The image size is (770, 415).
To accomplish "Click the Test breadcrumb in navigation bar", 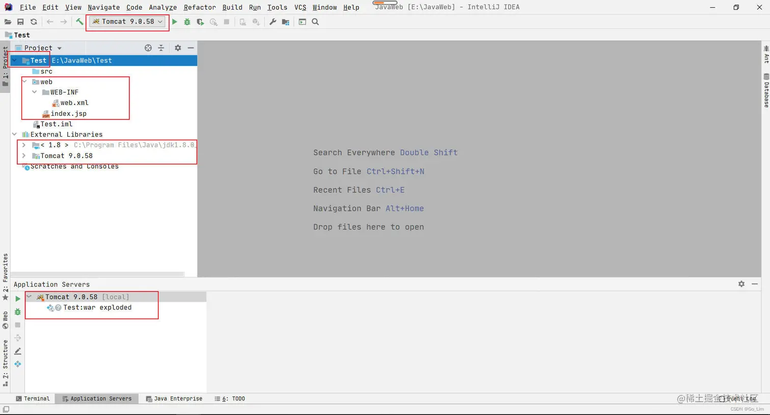I will pyautogui.click(x=17, y=35).
